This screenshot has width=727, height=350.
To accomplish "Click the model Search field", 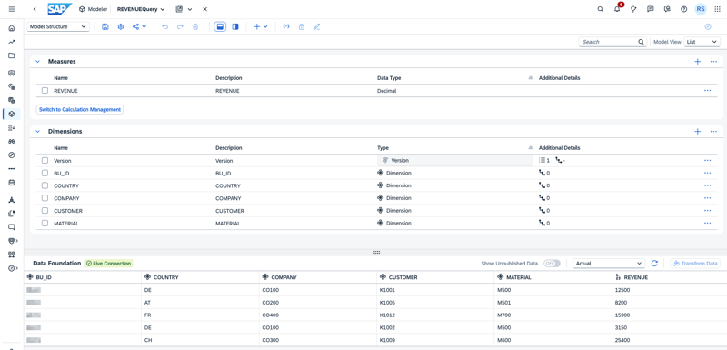I will point(612,42).
